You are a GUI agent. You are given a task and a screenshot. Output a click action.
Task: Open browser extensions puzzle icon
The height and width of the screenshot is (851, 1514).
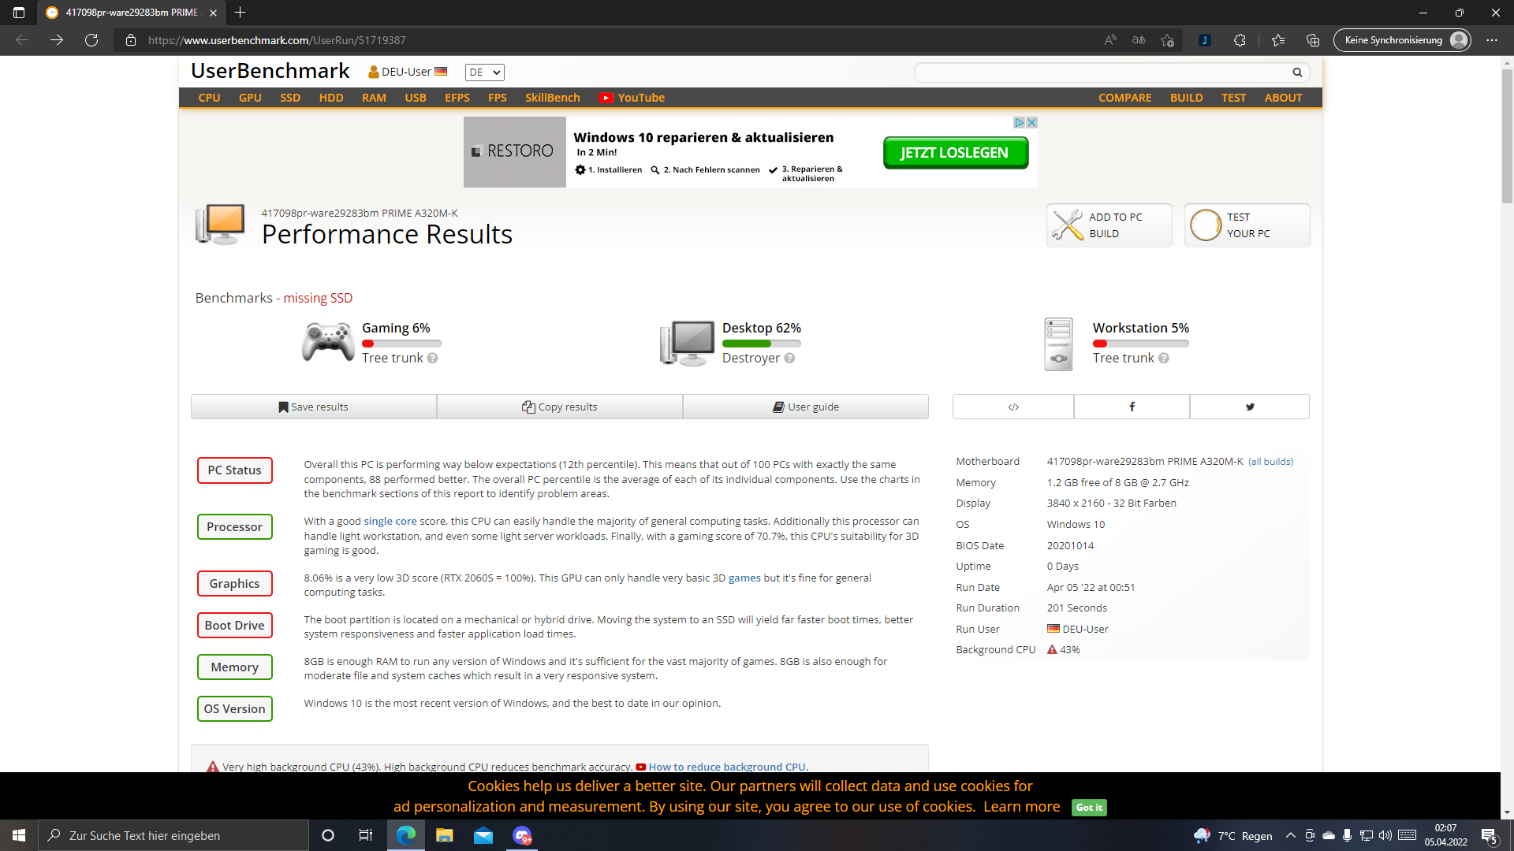(1240, 40)
